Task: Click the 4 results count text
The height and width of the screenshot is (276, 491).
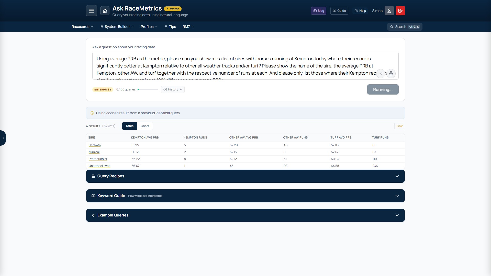Action: 93,126
